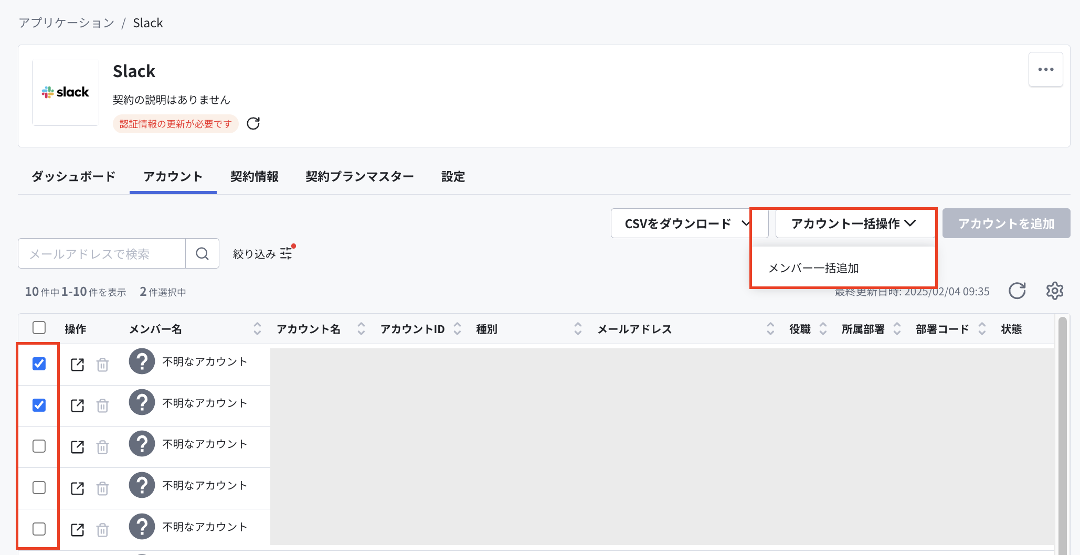Click the table's vertical scrollbar
Screen dimensions: 1080x555
[x=1063, y=435]
